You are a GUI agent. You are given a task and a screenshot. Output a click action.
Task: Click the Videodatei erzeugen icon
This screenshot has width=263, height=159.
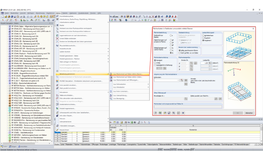coord(57,126)
